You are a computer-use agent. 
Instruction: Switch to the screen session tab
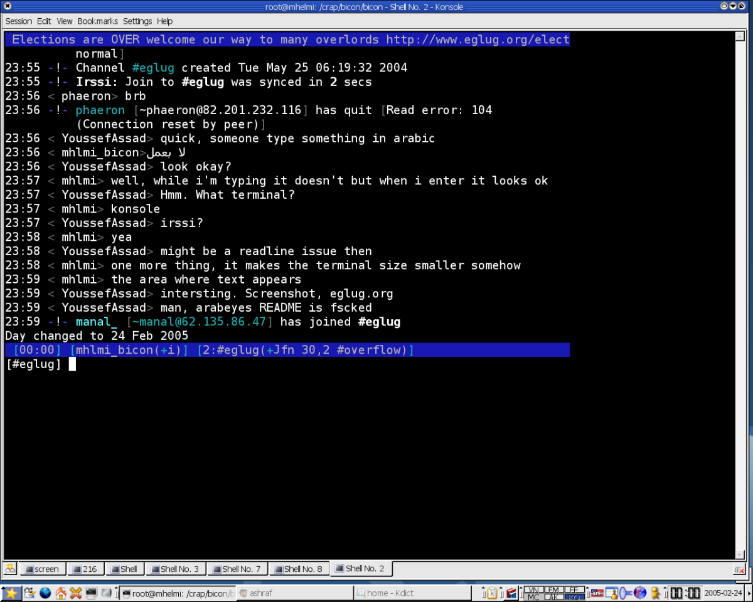point(43,569)
